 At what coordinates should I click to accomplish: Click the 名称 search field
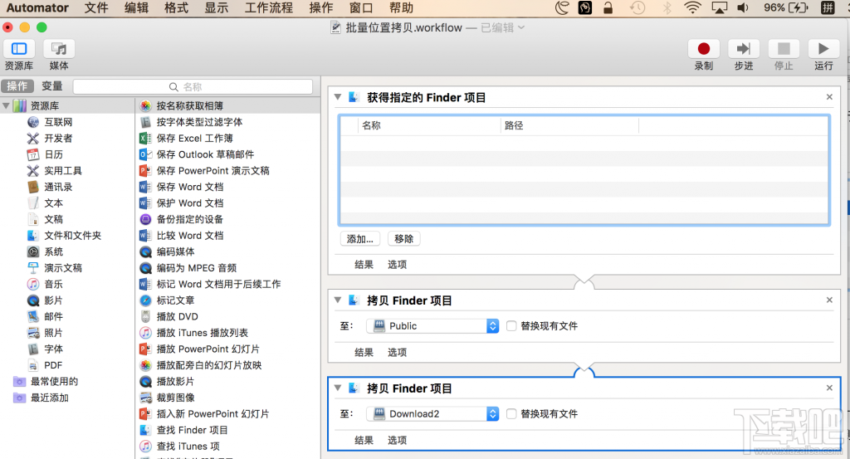pos(193,86)
